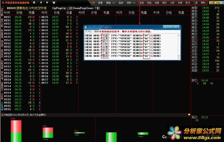Open the 报价 menu

pyautogui.click(x=164, y=3)
